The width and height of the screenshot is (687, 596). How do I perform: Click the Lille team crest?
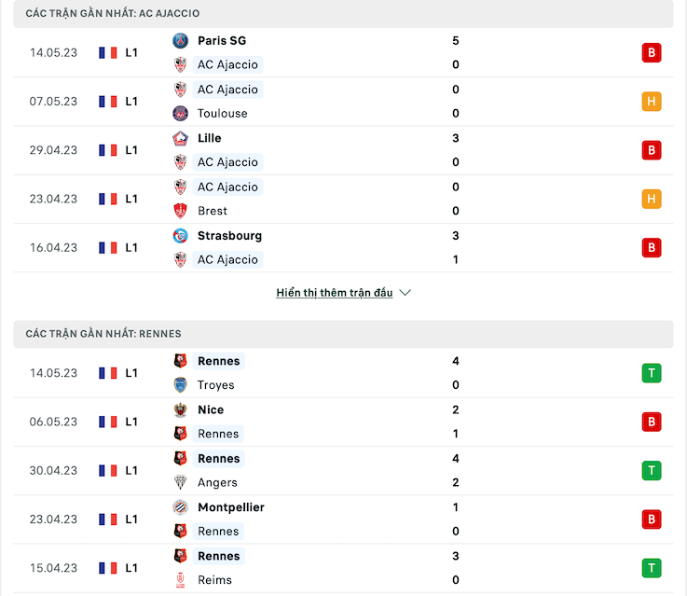coord(180,138)
